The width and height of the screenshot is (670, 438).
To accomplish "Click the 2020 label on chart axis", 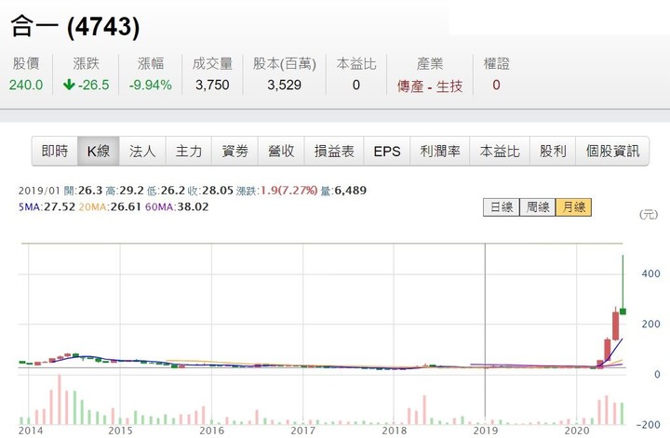I will pos(577,431).
